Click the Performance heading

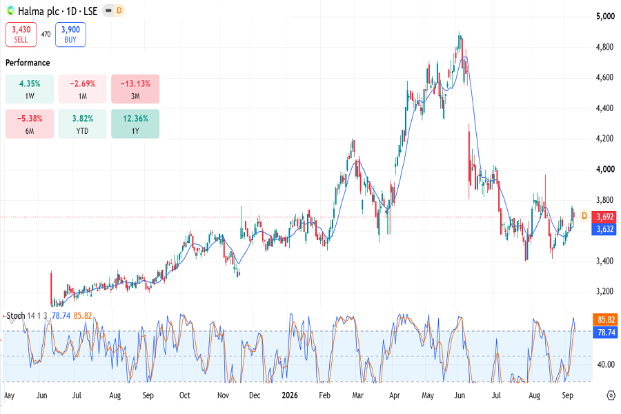28,63
